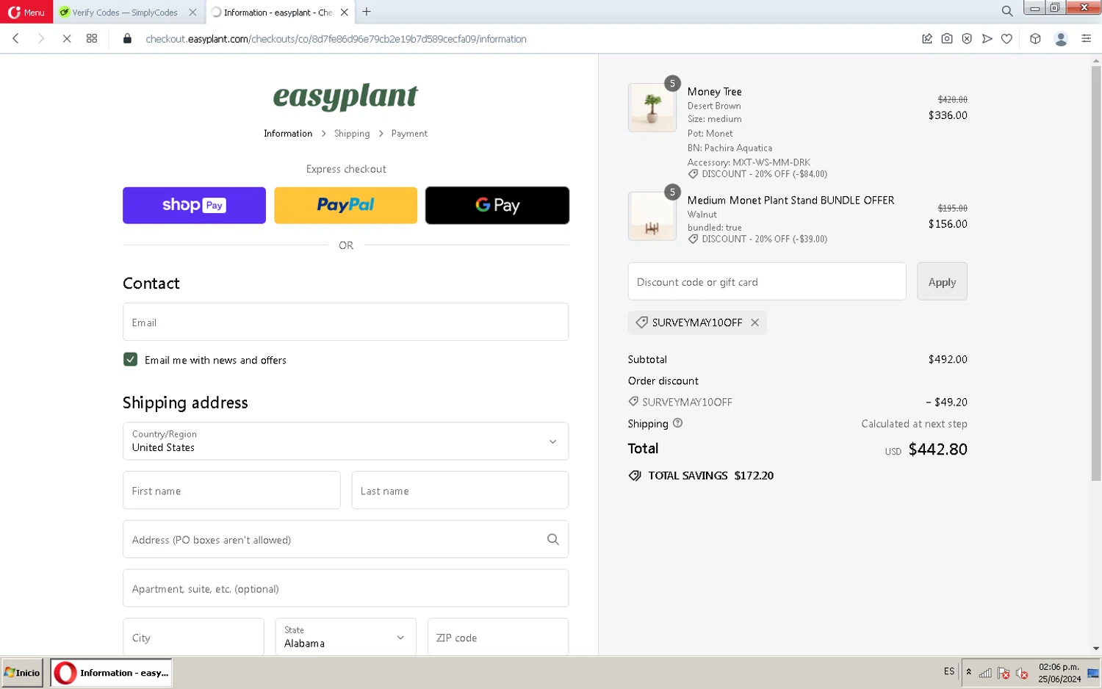Take a snapshot with camera icon
1102x689 pixels.
947,39
